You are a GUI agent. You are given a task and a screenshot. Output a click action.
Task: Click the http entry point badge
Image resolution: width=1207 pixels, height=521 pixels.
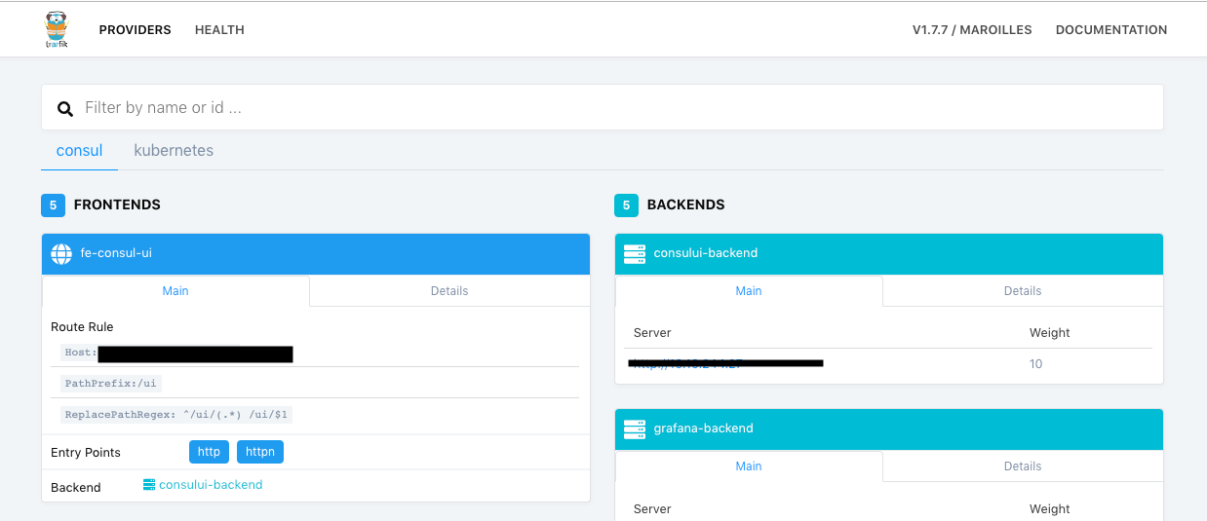[209, 452]
